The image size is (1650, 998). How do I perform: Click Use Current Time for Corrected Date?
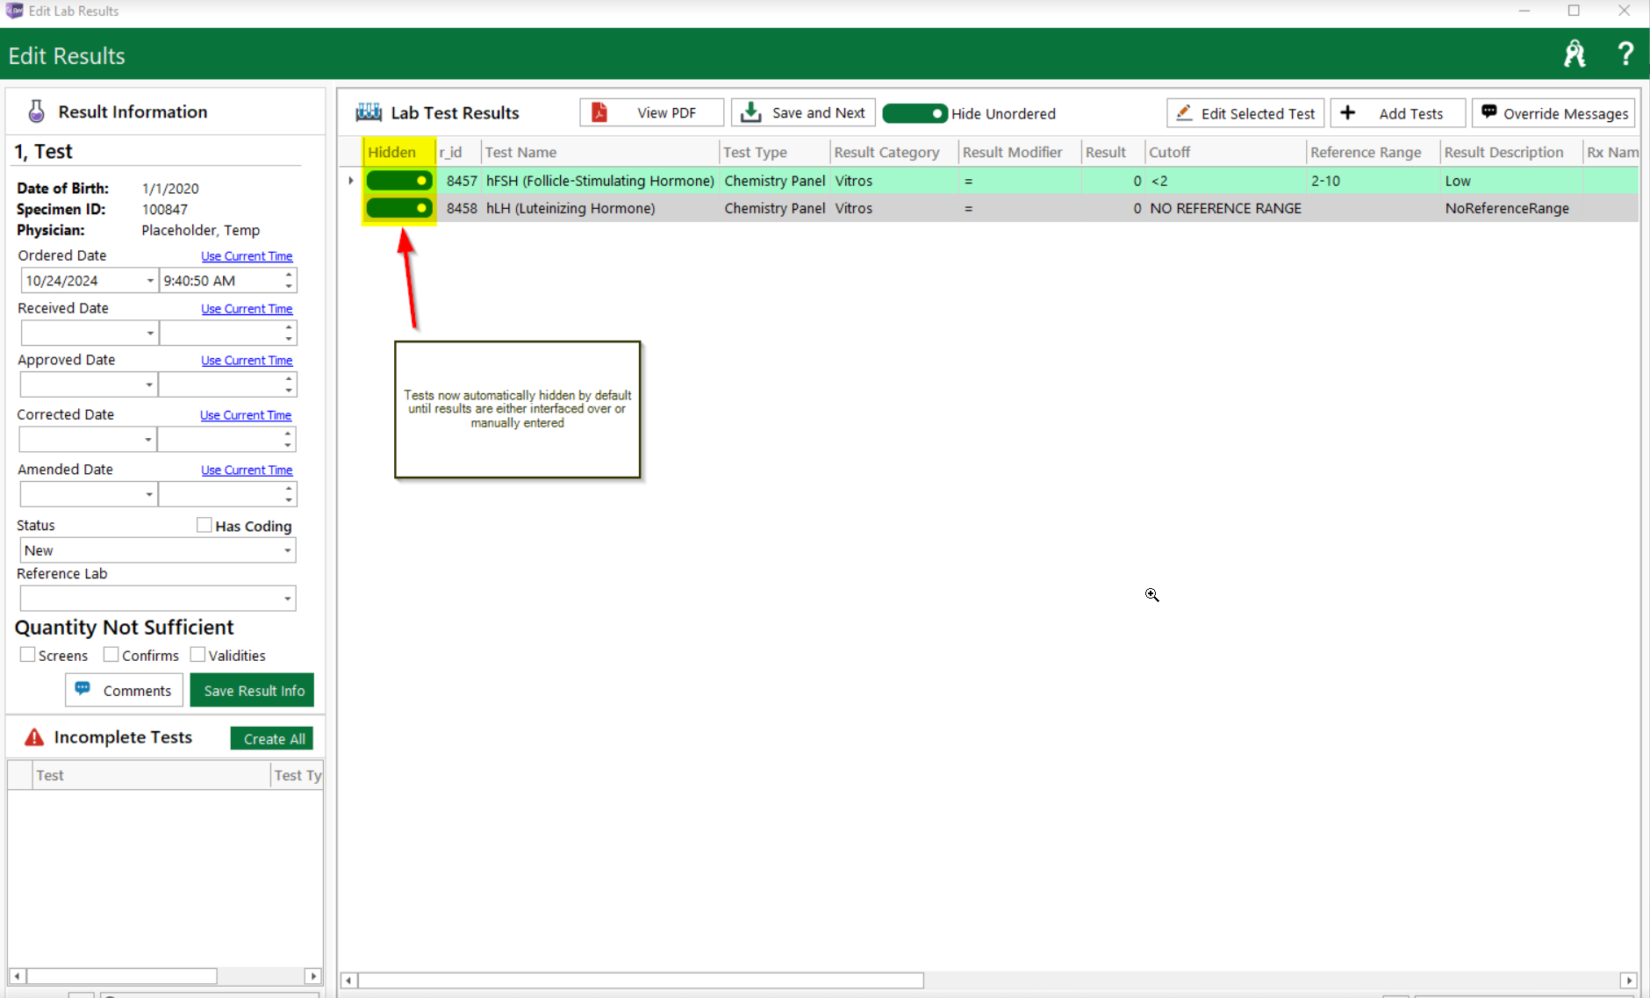pyautogui.click(x=246, y=415)
